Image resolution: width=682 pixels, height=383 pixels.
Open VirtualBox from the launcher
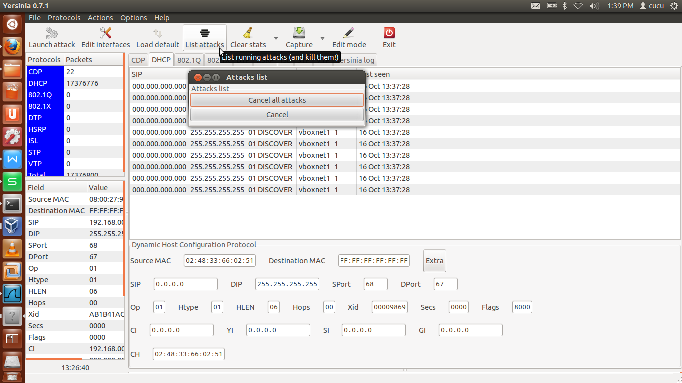tap(12, 226)
